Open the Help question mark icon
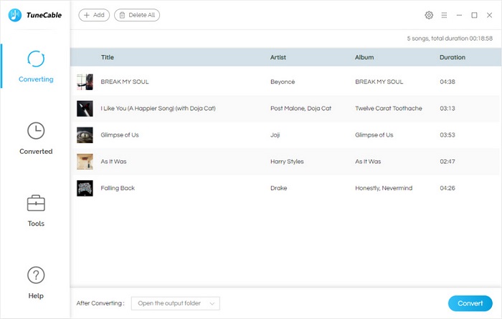 (36, 275)
